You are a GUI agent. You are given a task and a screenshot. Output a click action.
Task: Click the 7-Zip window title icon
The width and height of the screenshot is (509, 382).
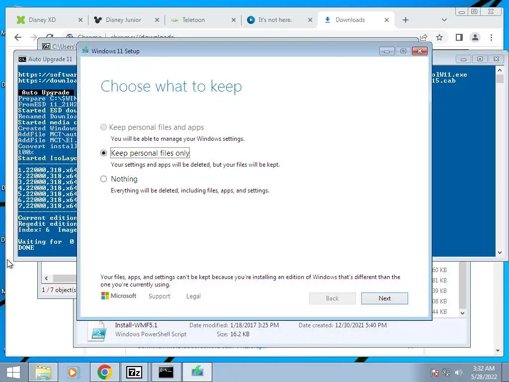click(46, 46)
